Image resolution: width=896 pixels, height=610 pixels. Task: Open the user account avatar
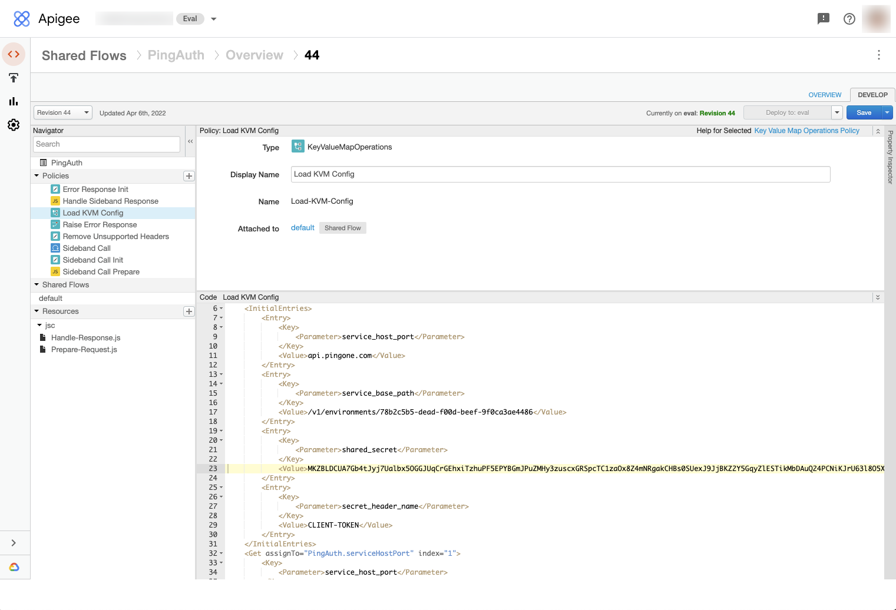876,19
